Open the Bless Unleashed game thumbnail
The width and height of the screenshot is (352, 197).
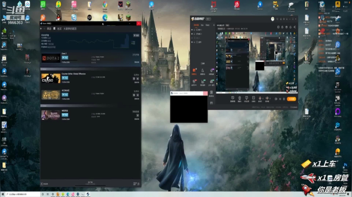click(51, 115)
